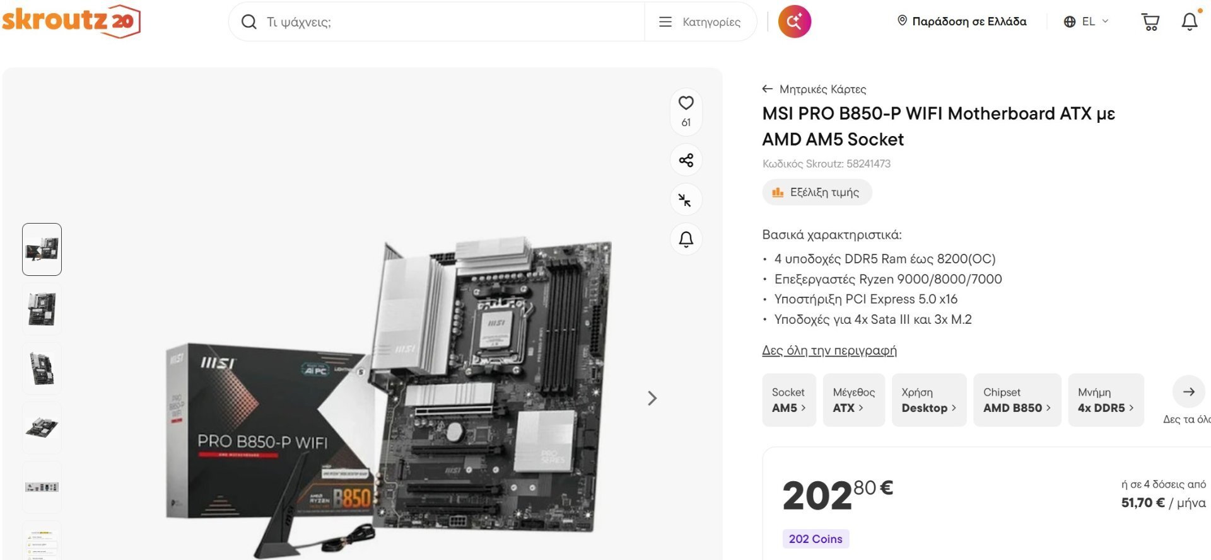Click Δες όλη την περιγραφή link
The image size is (1211, 560).
(829, 350)
